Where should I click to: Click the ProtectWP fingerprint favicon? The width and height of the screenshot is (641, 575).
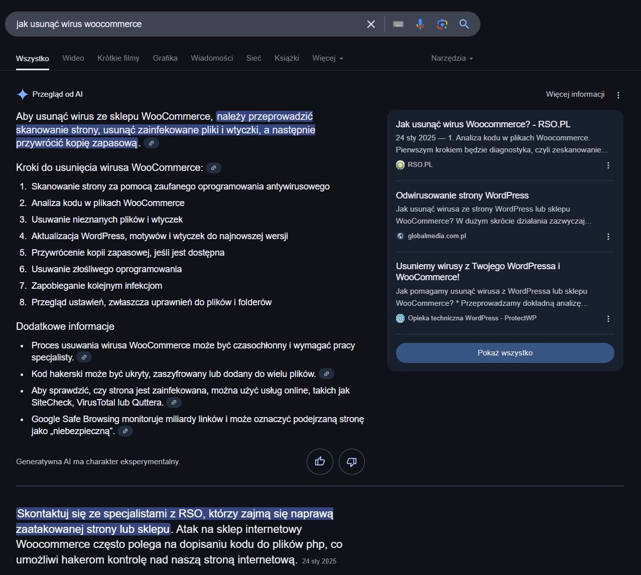click(x=400, y=318)
